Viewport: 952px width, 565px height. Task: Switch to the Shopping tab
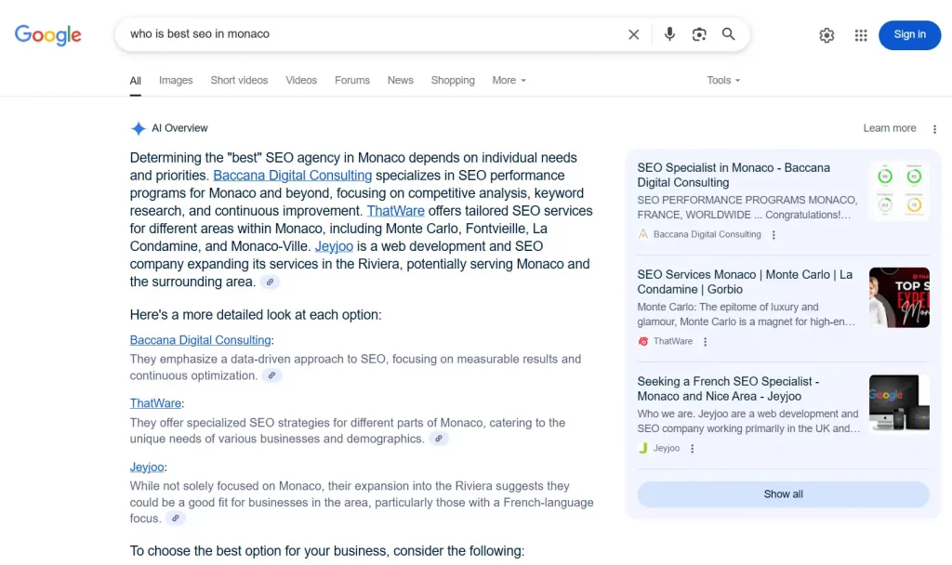[x=453, y=80]
